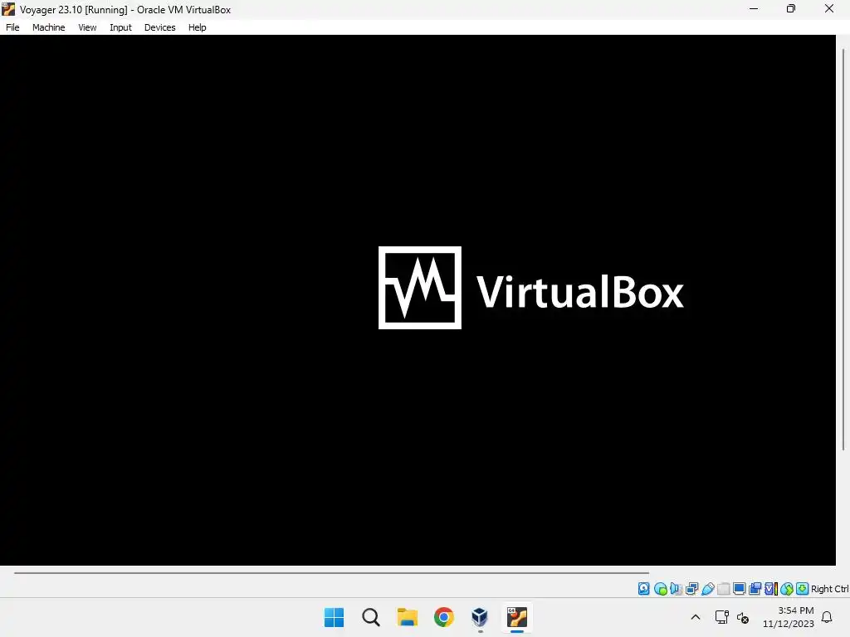Open the Machine menu
850x637 pixels.
tap(48, 27)
